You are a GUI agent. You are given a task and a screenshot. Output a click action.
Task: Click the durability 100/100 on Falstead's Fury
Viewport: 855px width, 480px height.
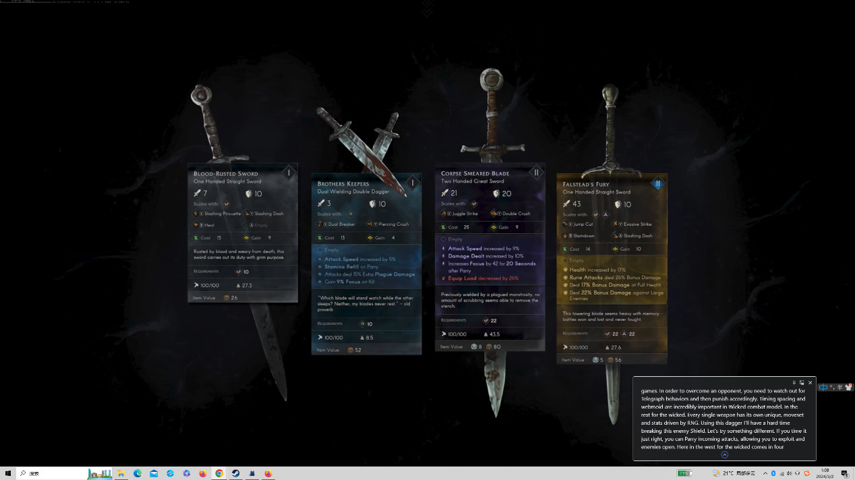click(578, 348)
